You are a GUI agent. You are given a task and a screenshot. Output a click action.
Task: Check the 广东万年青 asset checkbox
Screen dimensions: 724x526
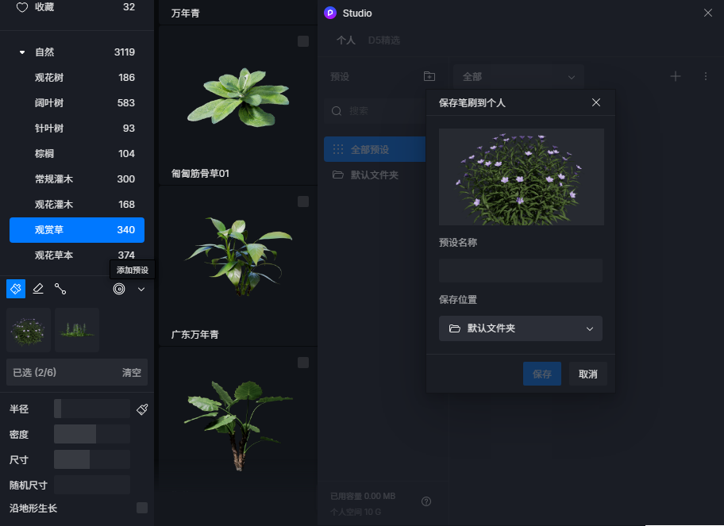click(303, 202)
